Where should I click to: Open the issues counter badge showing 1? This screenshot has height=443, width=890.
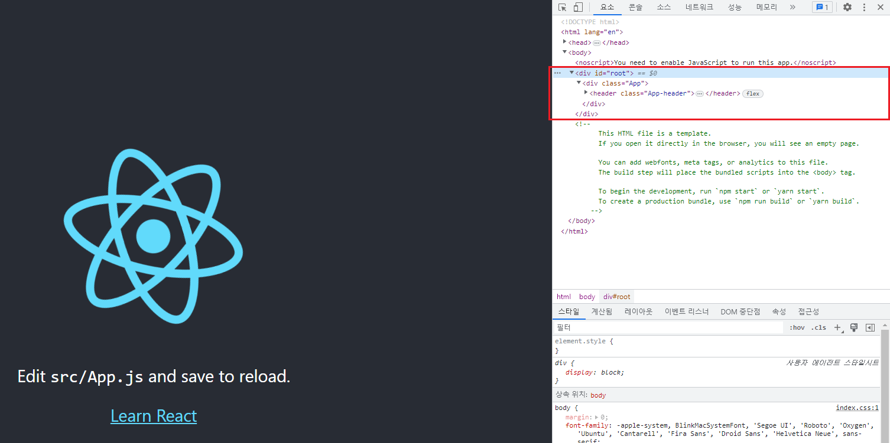pyautogui.click(x=822, y=7)
